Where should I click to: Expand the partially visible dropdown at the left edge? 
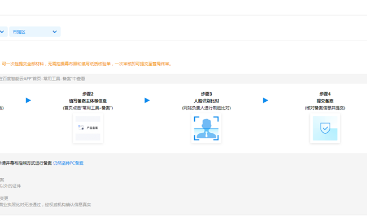coord(3,31)
